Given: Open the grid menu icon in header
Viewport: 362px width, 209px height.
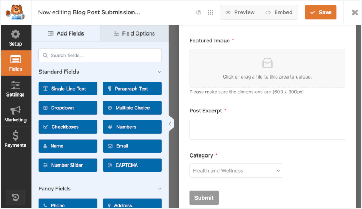Looking at the screenshot, I should (x=210, y=12).
